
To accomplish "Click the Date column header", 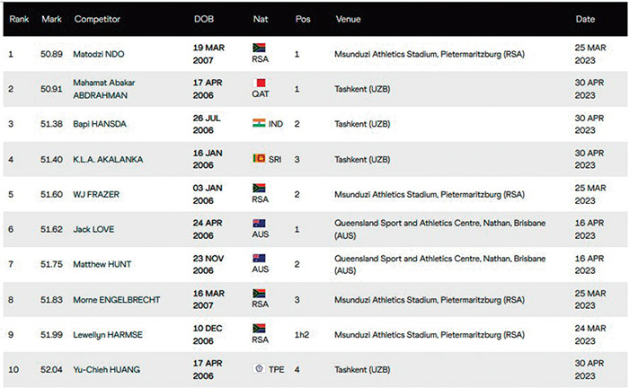I will [584, 18].
